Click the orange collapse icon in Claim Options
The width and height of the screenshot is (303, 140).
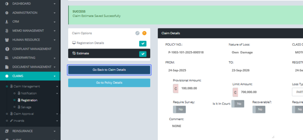click(144, 33)
